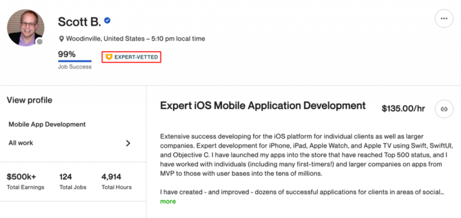Click the Scott B. name heading
Screen dimensions: 461x218
click(x=78, y=21)
